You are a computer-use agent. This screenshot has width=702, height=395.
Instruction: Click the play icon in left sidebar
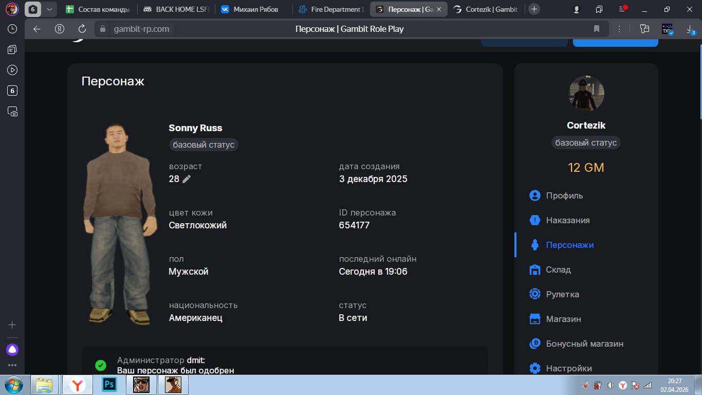[12, 70]
